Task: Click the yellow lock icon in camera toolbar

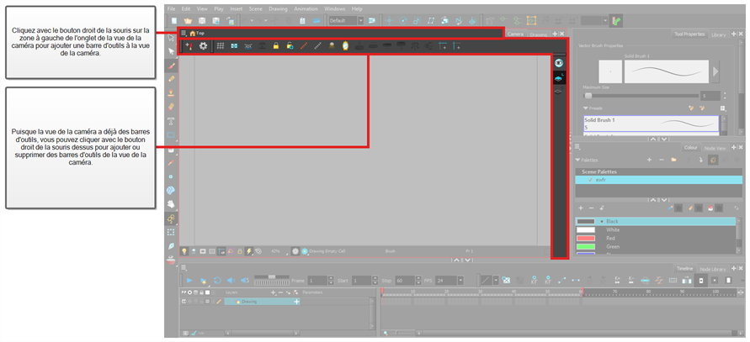Action: click(276, 46)
